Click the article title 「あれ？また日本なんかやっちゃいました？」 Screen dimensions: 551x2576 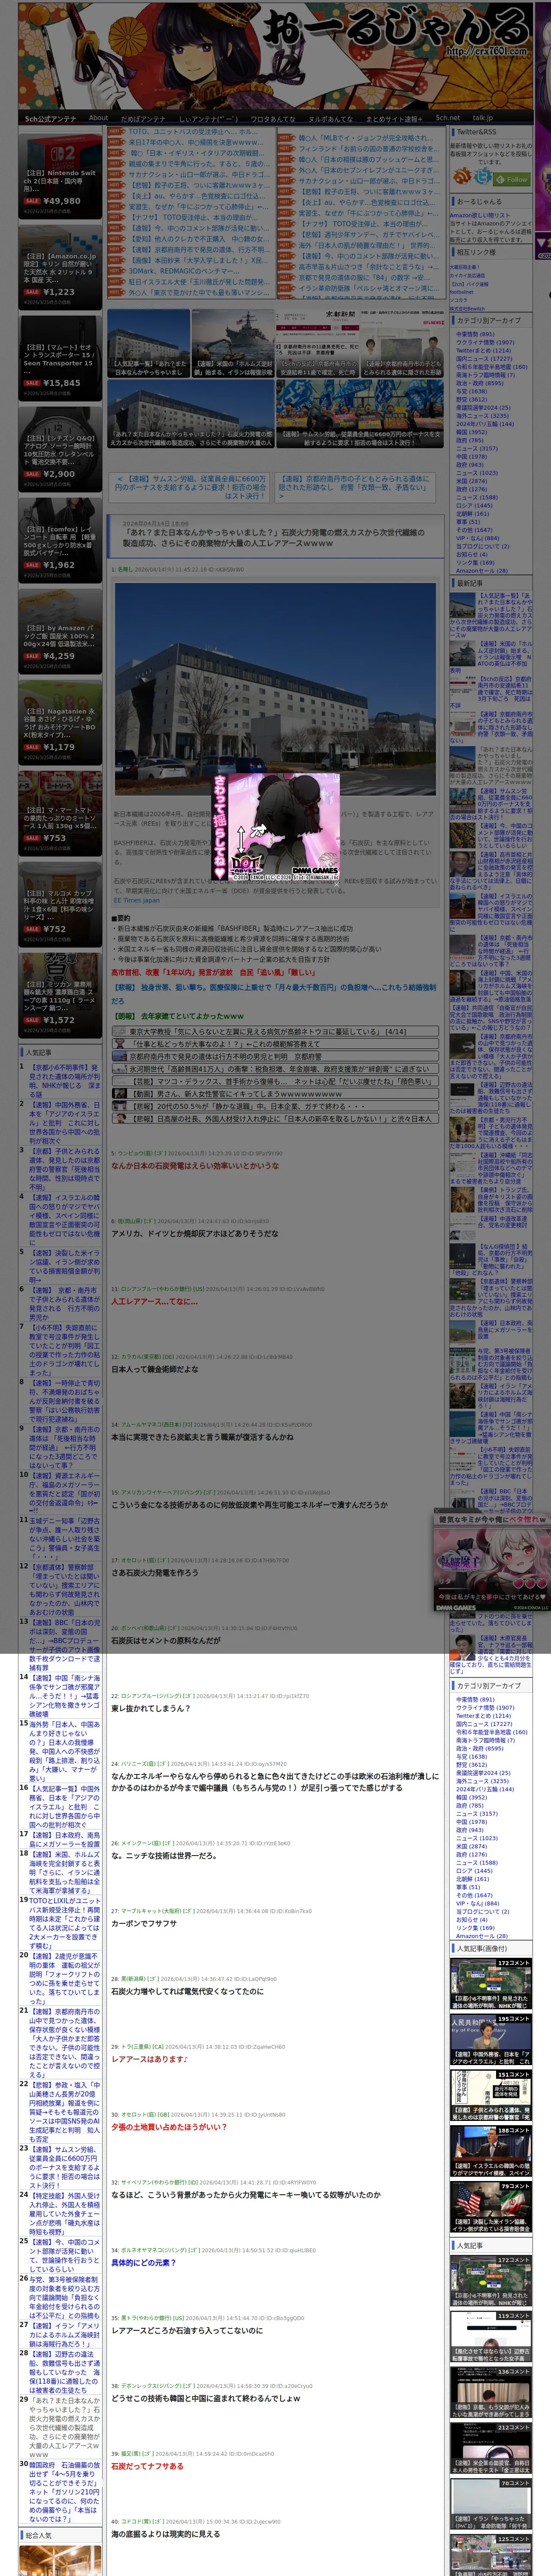click(273, 538)
